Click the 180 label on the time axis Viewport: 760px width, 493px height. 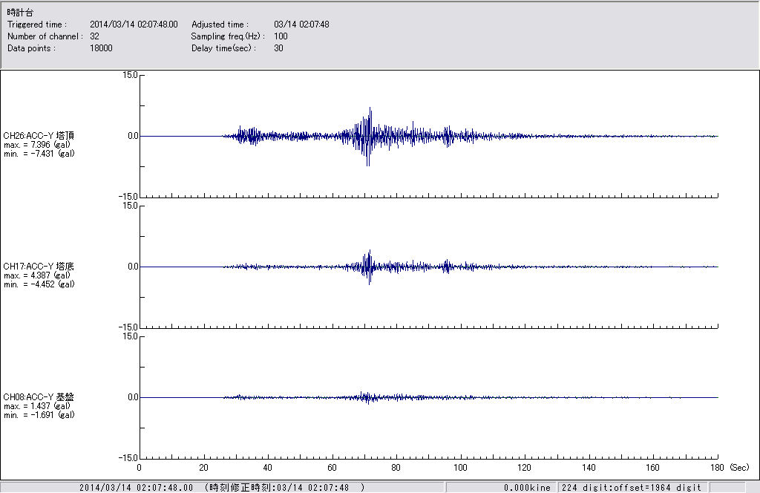[x=717, y=468]
